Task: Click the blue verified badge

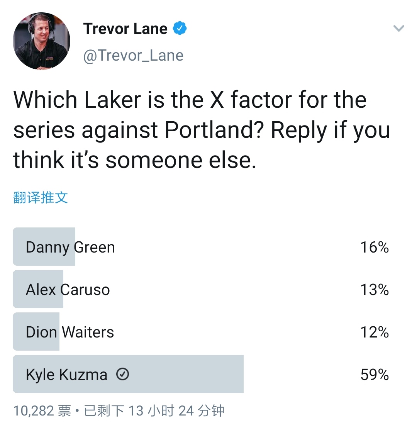Action: pyautogui.click(x=180, y=29)
